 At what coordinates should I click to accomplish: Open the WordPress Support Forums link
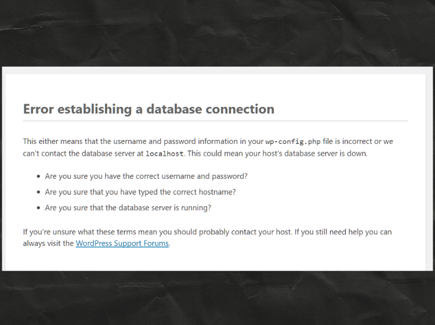tap(122, 244)
